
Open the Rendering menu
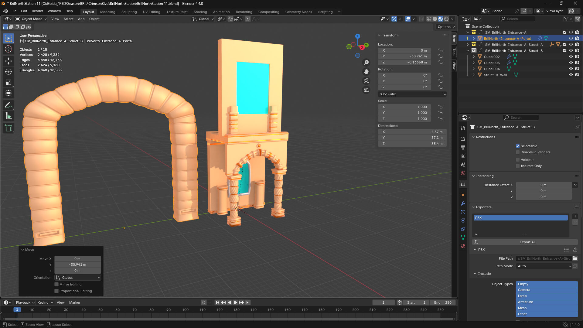[244, 12]
